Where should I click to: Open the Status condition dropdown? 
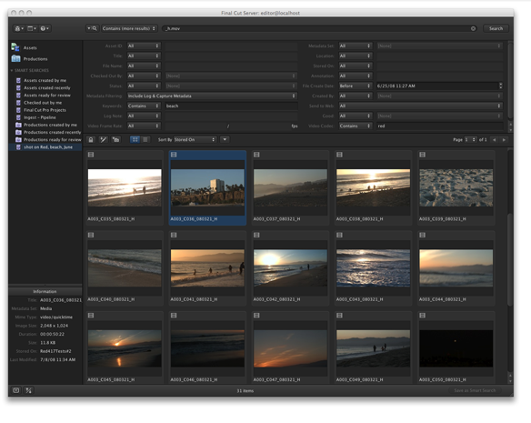[x=144, y=86]
